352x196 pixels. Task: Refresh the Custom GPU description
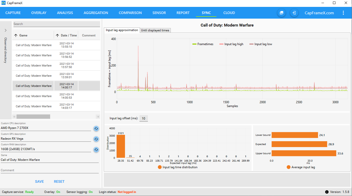(x=96, y=139)
